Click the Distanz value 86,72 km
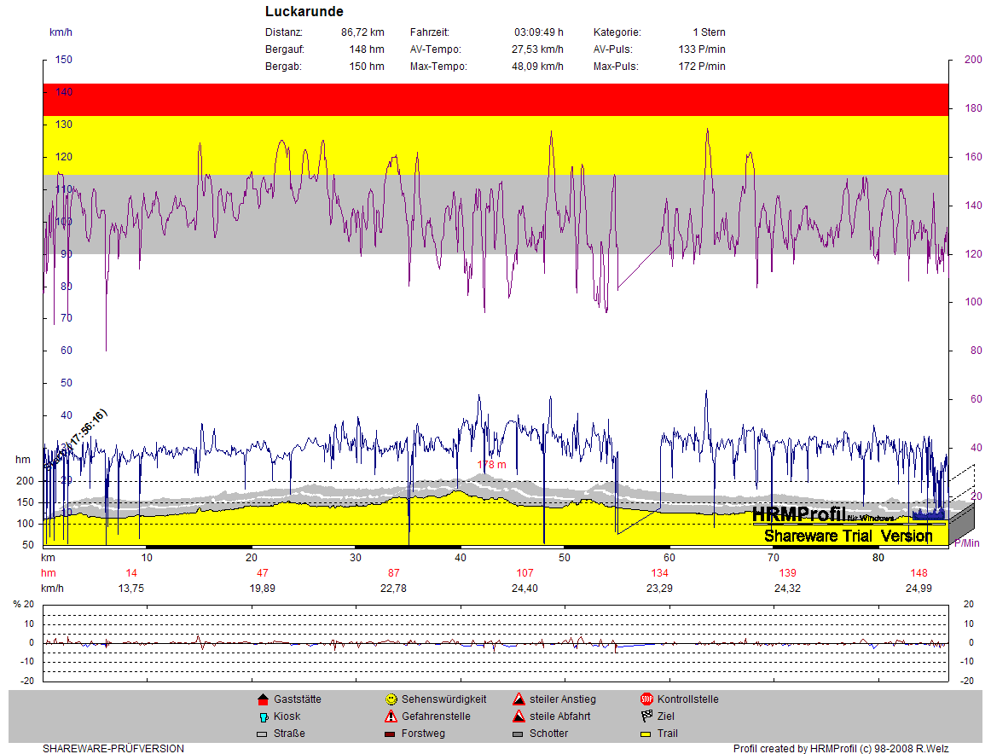This screenshot has height=754, width=991. point(362,32)
